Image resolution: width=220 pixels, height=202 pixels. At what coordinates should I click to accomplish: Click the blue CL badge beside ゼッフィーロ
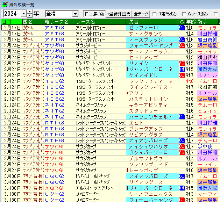click(182, 28)
